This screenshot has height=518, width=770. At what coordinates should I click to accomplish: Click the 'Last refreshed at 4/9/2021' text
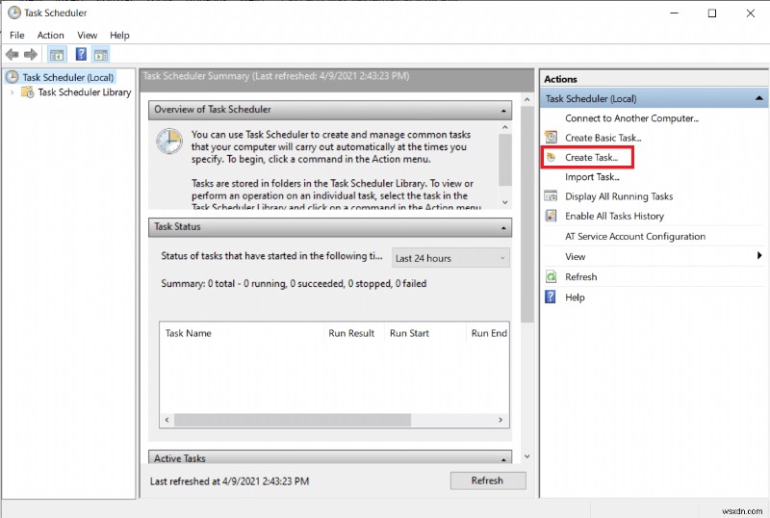pos(229,481)
